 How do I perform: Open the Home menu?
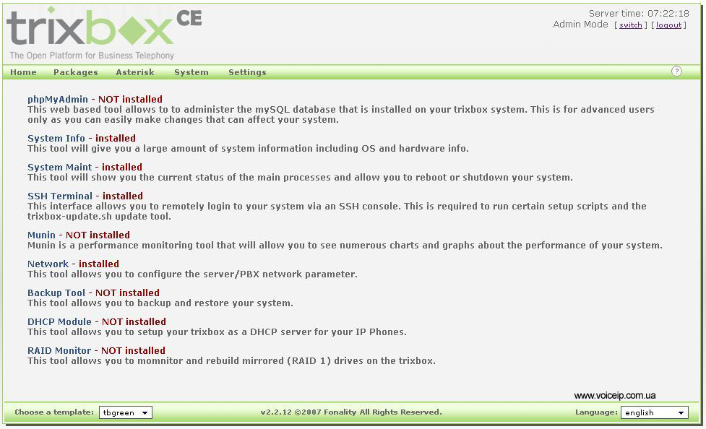pos(23,72)
